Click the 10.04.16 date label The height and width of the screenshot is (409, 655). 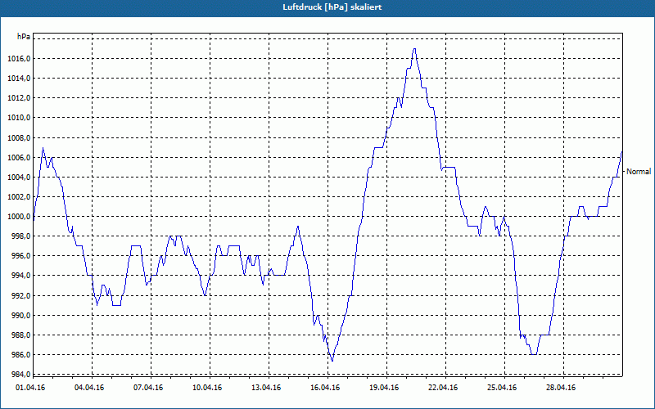point(207,388)
